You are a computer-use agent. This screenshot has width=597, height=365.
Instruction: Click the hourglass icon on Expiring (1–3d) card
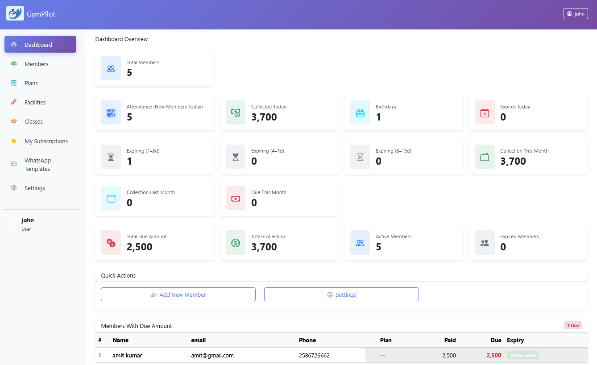point(111,157)
